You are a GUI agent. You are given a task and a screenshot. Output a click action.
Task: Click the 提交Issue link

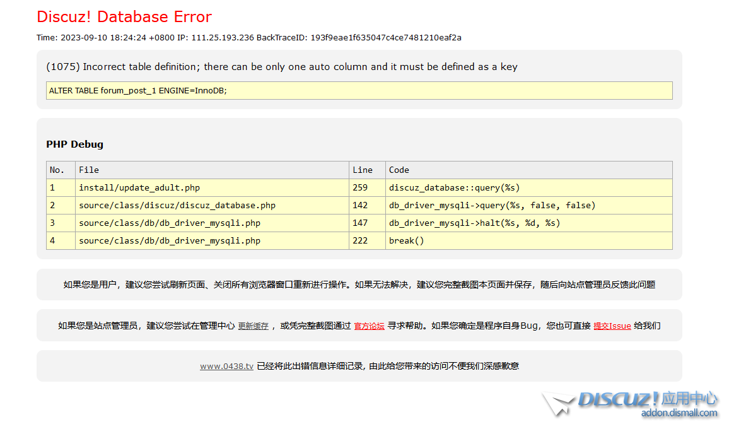612,326
